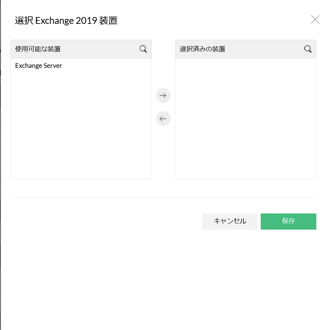Click the left arrow to deselect device
The image size is (325, 330).
point(163,119)
